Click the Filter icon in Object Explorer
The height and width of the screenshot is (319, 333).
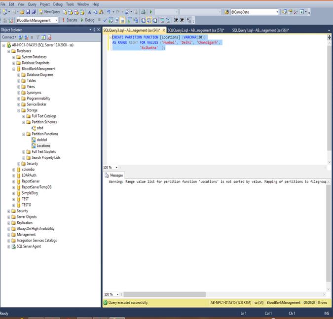[x=38, y=37]
